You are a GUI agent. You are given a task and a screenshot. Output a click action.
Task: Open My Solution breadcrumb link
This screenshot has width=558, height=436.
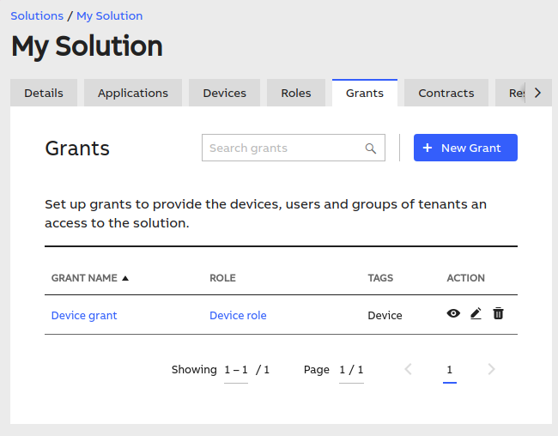(110, 16)
